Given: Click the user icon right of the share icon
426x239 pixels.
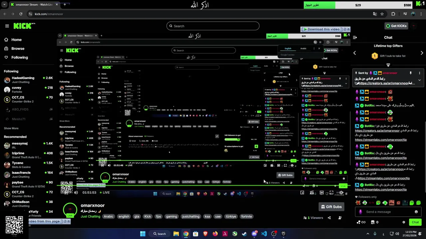Looking at the screenshot, I should point(340,218).
